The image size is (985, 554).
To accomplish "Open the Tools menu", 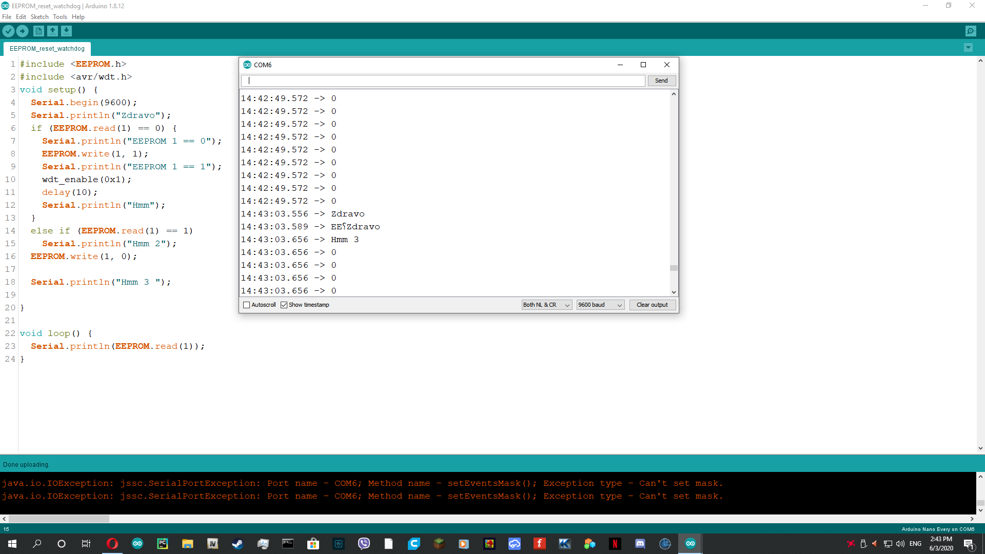I will [60, 16].
